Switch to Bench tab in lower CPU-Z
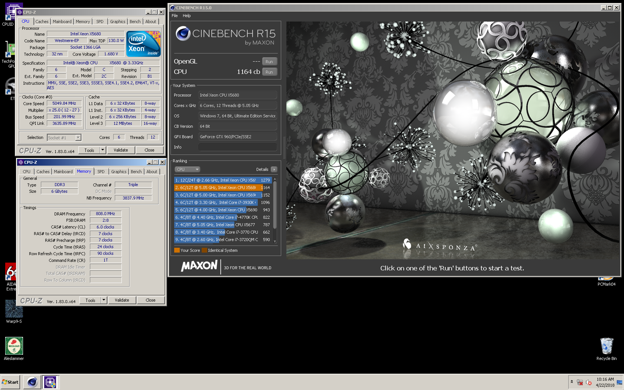The height and width of the screenshot is (390, 624). [x=136, y=172]
